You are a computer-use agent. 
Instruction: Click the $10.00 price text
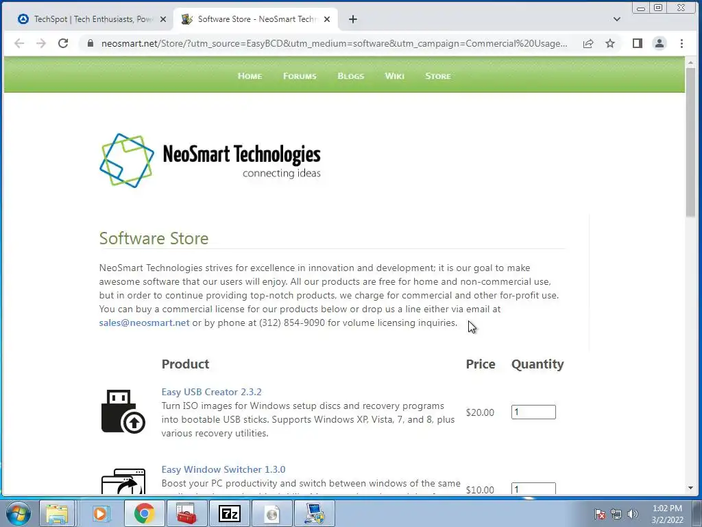click(480, 490)
